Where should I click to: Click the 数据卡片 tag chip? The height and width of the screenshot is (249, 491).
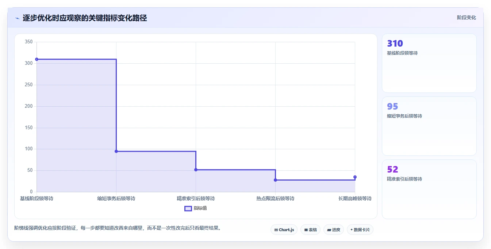coord(360,230)
